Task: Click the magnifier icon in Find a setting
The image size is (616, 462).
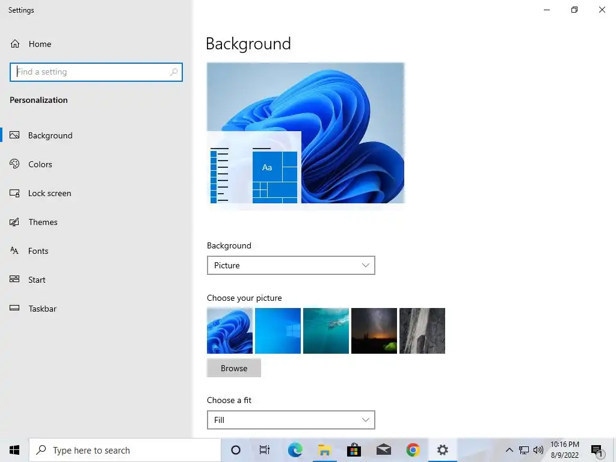Action: pos(174,72)
